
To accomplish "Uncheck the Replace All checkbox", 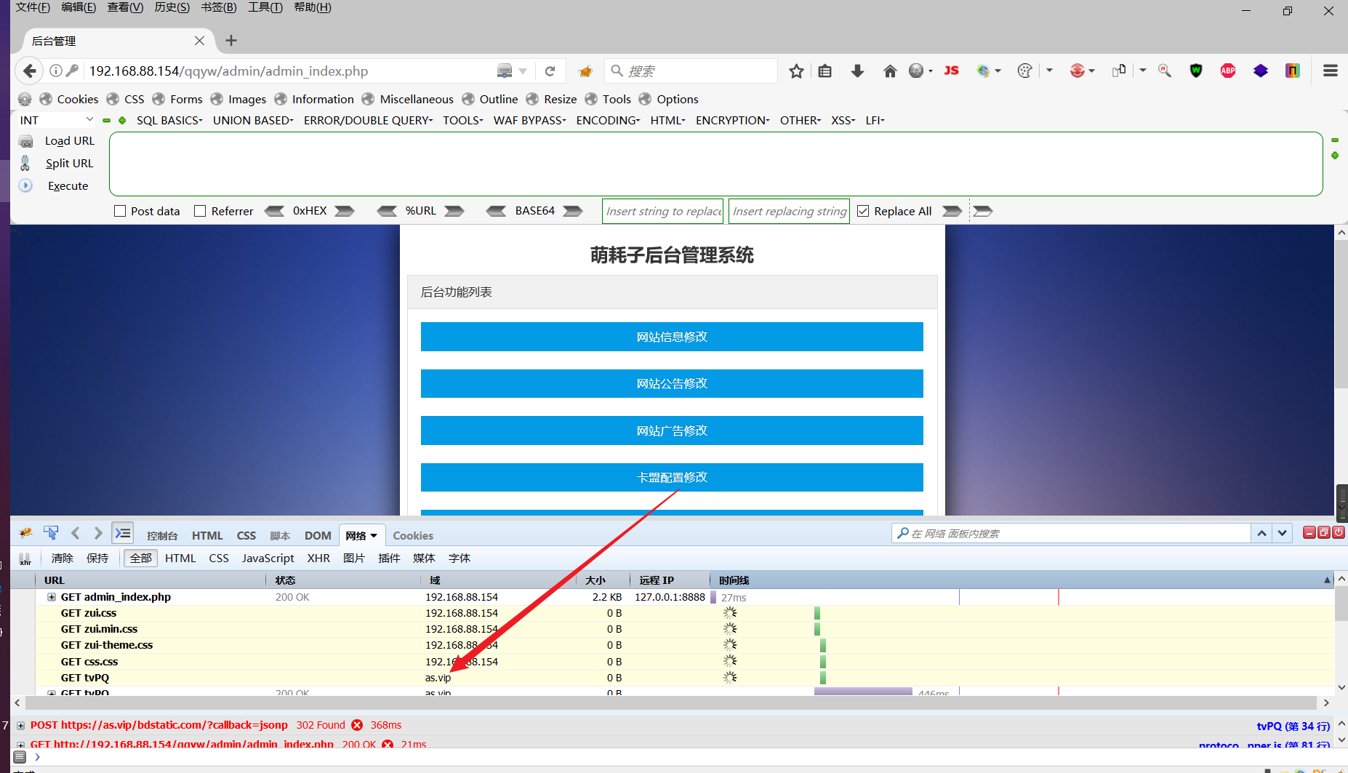I will (863, 211).
